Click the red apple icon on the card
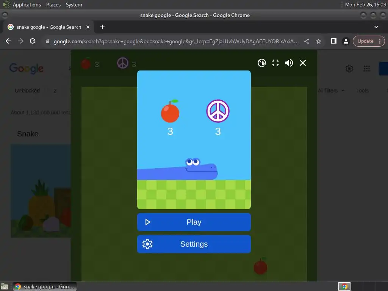388x291 pixels. [170, 111]
